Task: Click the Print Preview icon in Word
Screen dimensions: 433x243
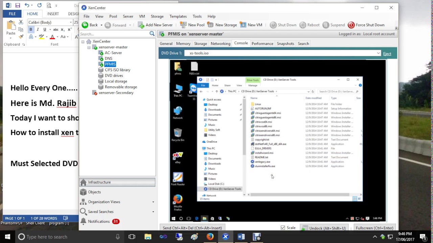Action: 49,5
